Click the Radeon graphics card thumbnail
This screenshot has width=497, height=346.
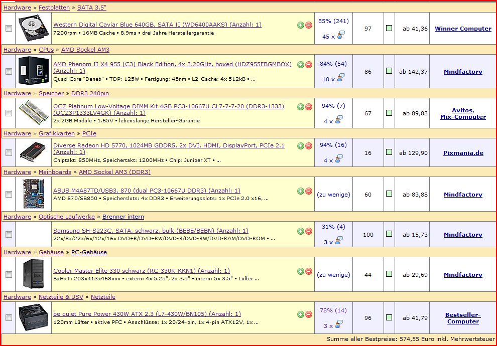click(x=34, y=152)
